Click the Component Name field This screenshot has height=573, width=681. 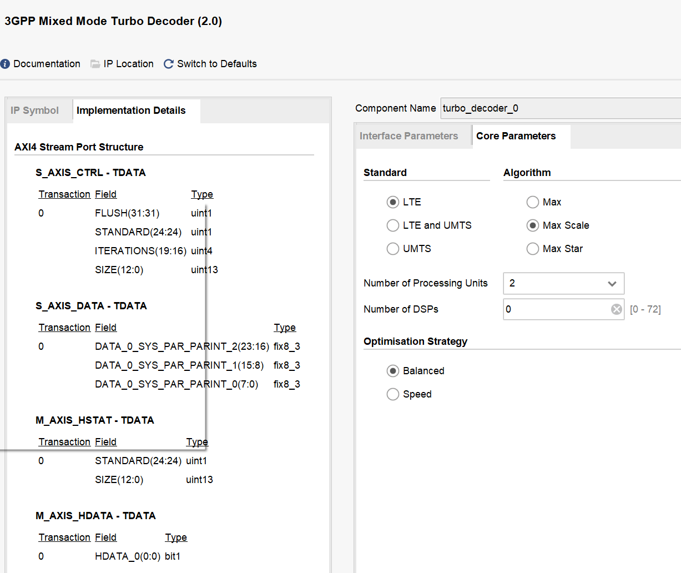coord(561,108)
